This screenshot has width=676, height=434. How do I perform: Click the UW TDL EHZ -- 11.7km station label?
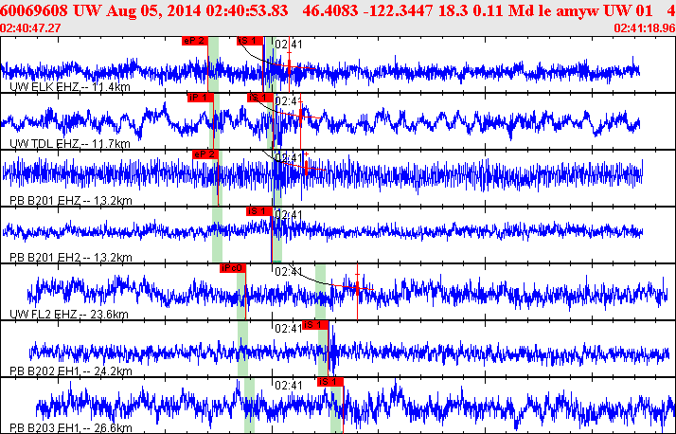[70, 144]
